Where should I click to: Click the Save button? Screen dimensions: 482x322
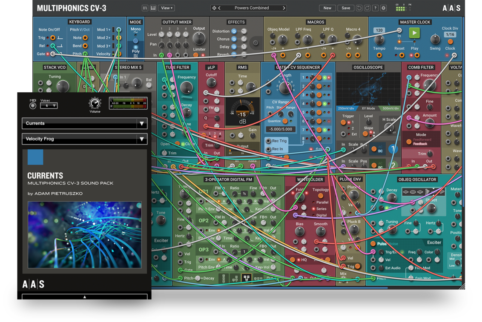coord(346,8)
